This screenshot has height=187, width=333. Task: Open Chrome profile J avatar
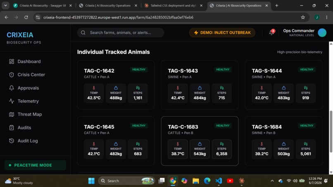tap(317, 17)
